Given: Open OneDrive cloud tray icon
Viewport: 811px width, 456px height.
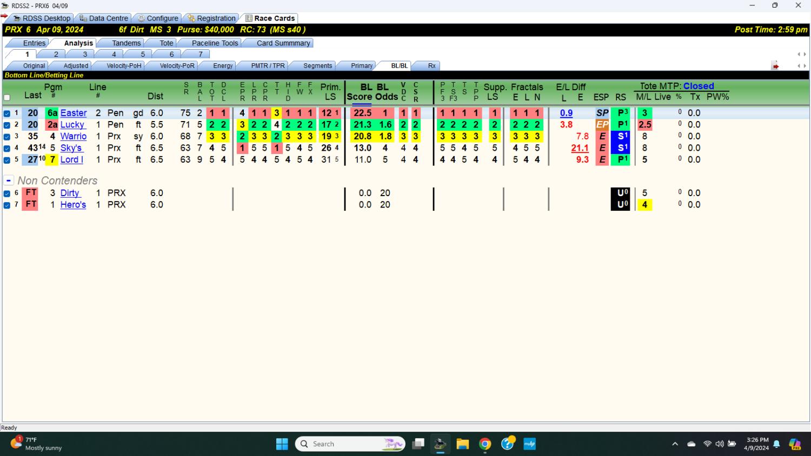Looking at the screenshot, I should [x=691, y=444].
